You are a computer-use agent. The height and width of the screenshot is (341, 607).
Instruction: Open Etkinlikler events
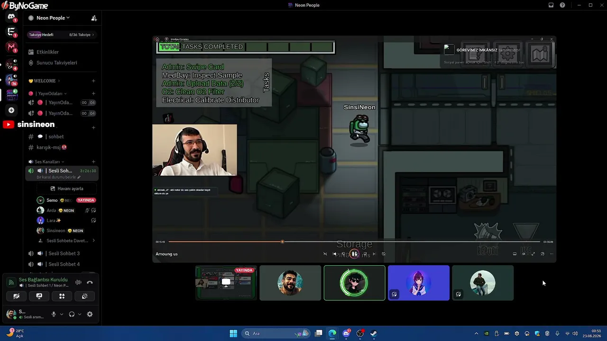(x=62, y=52)
